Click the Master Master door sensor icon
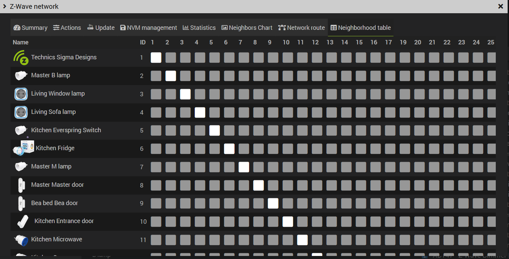Viewport: 509px width, 259px height. 21,185
